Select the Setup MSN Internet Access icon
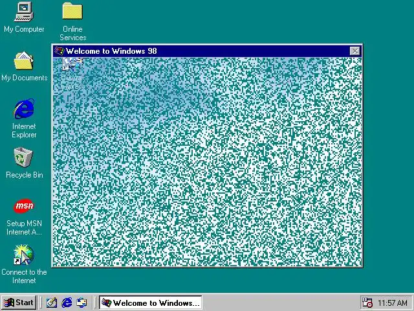This screenshot has height=311, width=414. coord(24,206)
